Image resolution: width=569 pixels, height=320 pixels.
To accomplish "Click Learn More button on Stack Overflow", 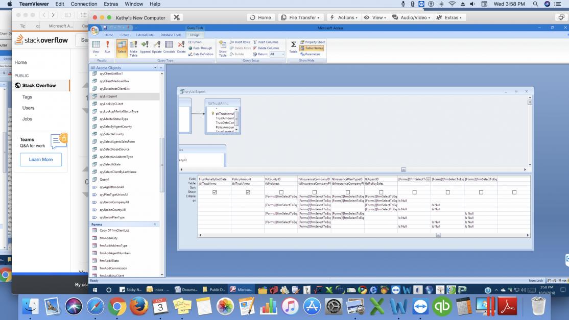I will [41, 159].
